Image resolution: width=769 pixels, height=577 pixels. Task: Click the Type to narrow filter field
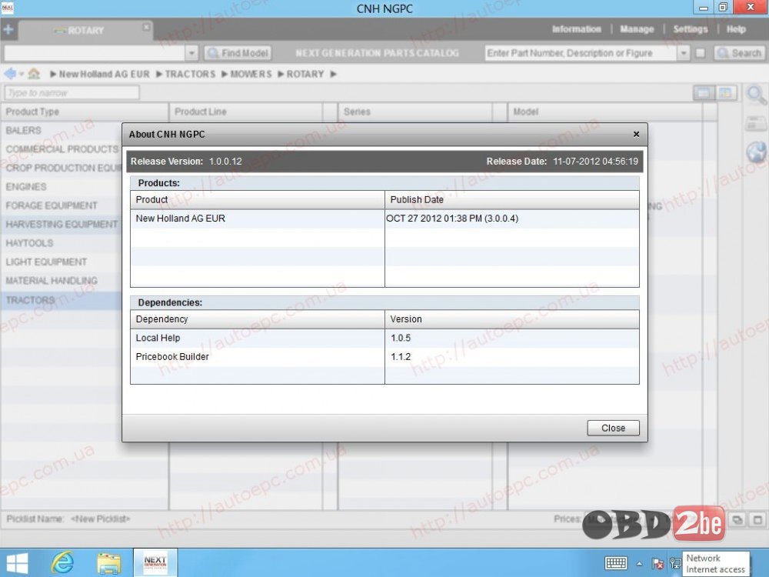click(72, 93)
